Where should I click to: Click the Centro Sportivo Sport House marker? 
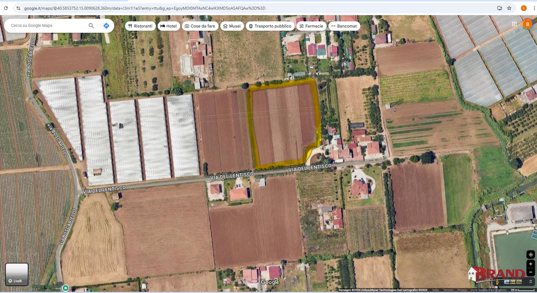[66, 288]
